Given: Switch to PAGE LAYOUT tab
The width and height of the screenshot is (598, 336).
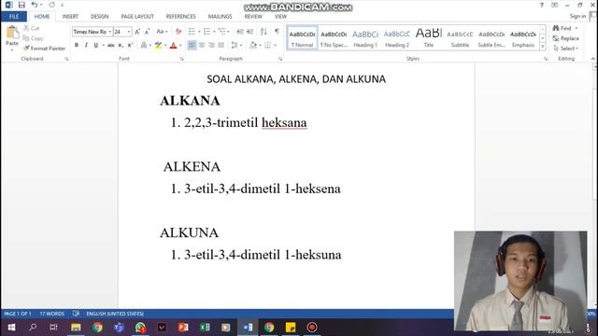Looking at the screenshot, I should [137, 17].
